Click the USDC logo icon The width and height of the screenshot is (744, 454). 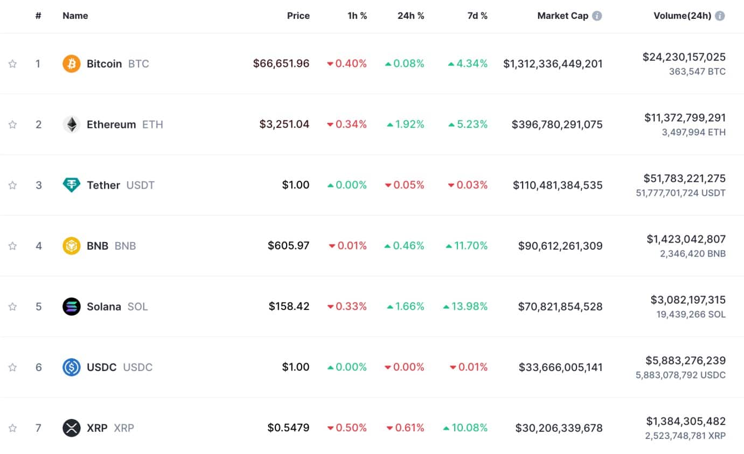click(72, 367)
